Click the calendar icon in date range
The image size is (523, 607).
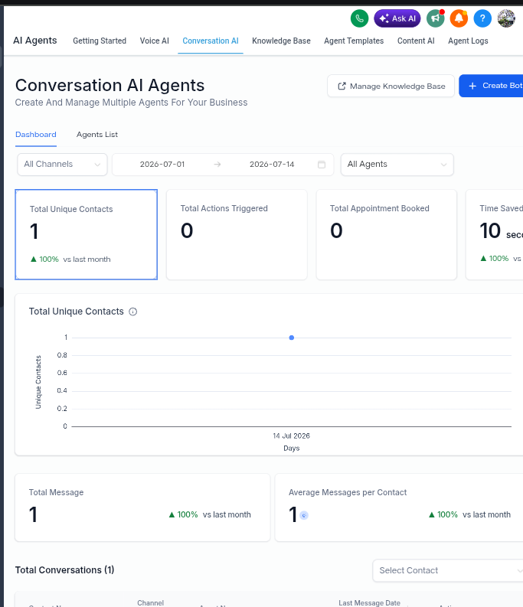click(x=322, y=165)
